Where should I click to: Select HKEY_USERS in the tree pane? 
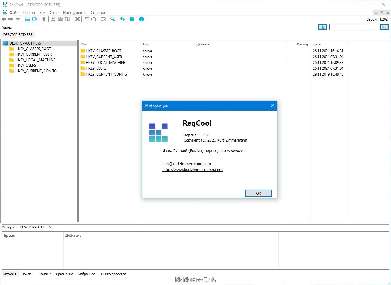[26, 65]
